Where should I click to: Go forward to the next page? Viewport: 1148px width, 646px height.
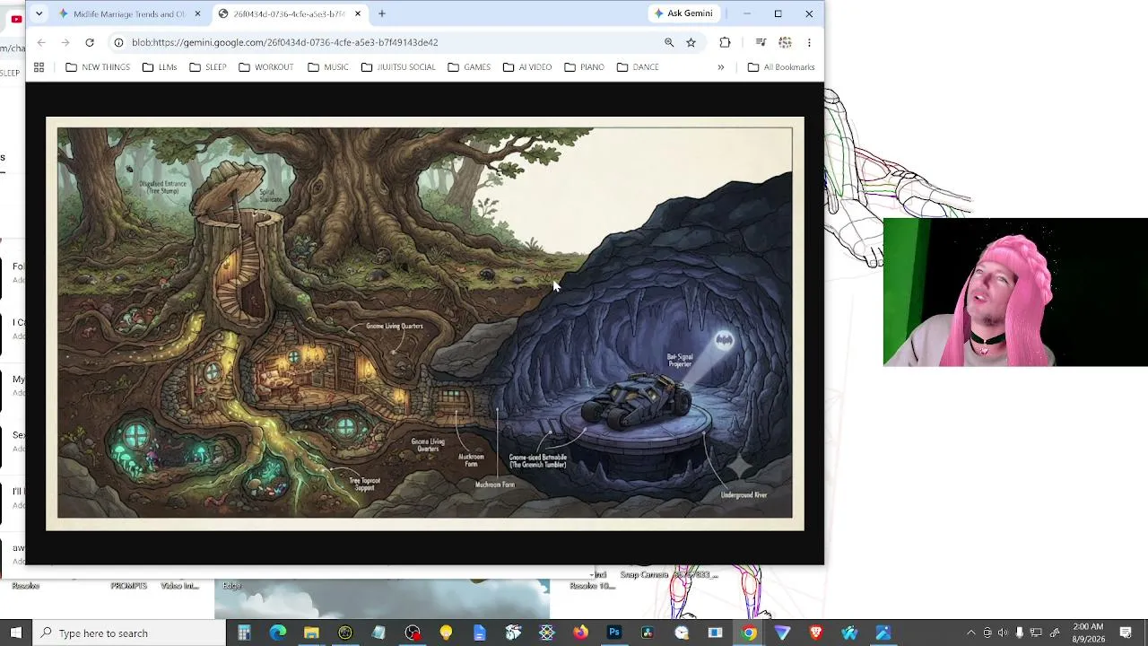click(65, 42)
